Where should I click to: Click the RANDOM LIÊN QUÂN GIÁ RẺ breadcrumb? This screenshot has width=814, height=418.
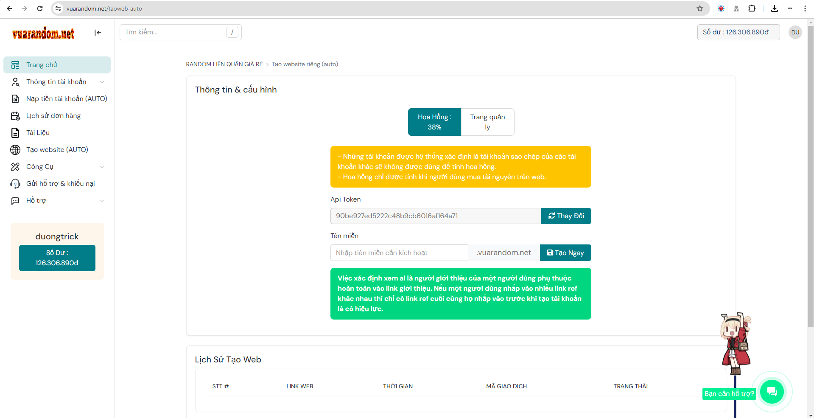pyautogui.click(x=224, y=64)
